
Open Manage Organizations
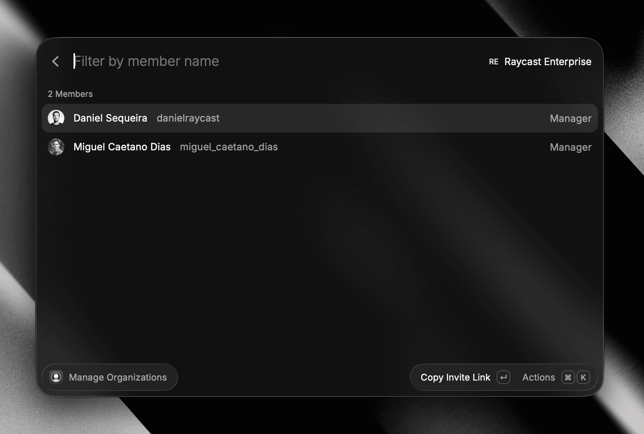click(110, 377)
